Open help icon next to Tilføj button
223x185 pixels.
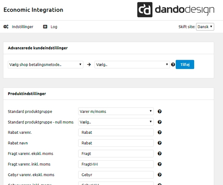173,65
